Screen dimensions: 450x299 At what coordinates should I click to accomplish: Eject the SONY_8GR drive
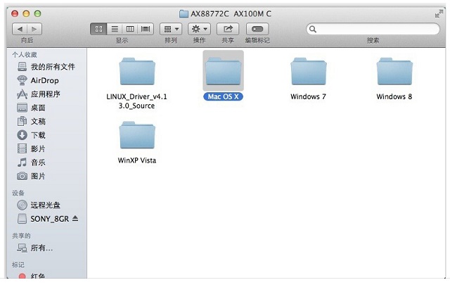pyautogui.click(x=75, y=219)
